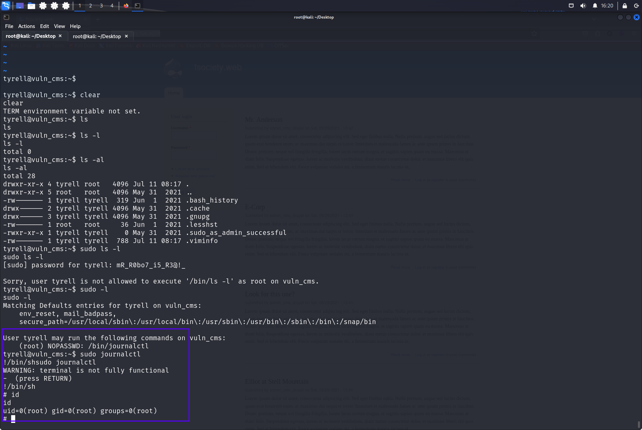Click the '(root) NOPASSWD: /bin/journalctl' line
Image resolution: width=642 pixels, height=430 pixels.
pos(84,346)
